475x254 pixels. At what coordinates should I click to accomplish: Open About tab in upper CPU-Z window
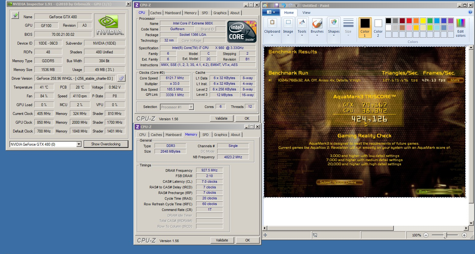(235, 13)
